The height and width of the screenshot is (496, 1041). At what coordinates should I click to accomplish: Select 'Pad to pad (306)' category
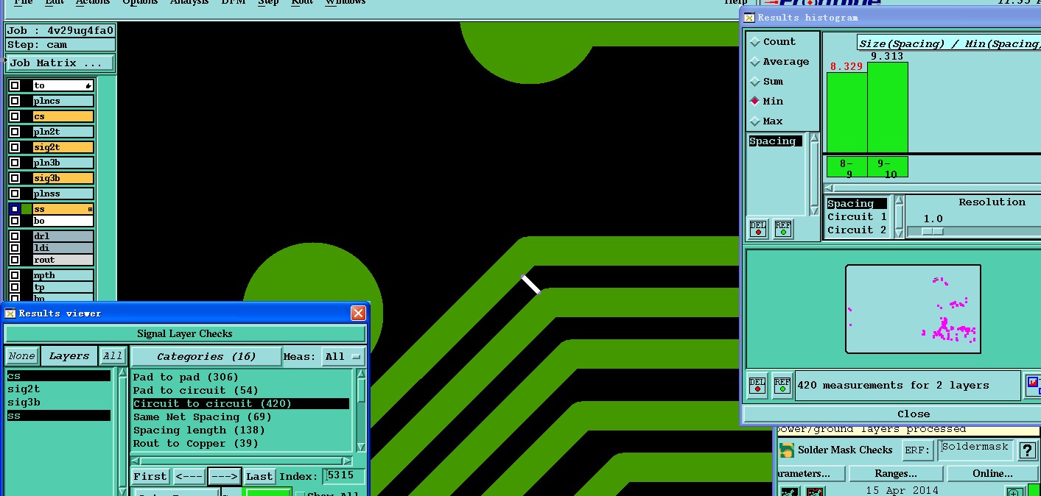(x=241, y=378)
